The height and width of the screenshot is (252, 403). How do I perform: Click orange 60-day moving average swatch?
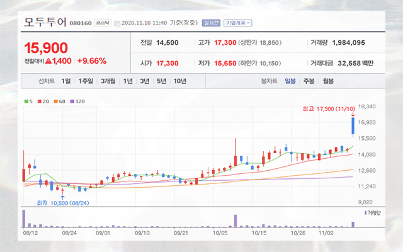click(56, 101)
